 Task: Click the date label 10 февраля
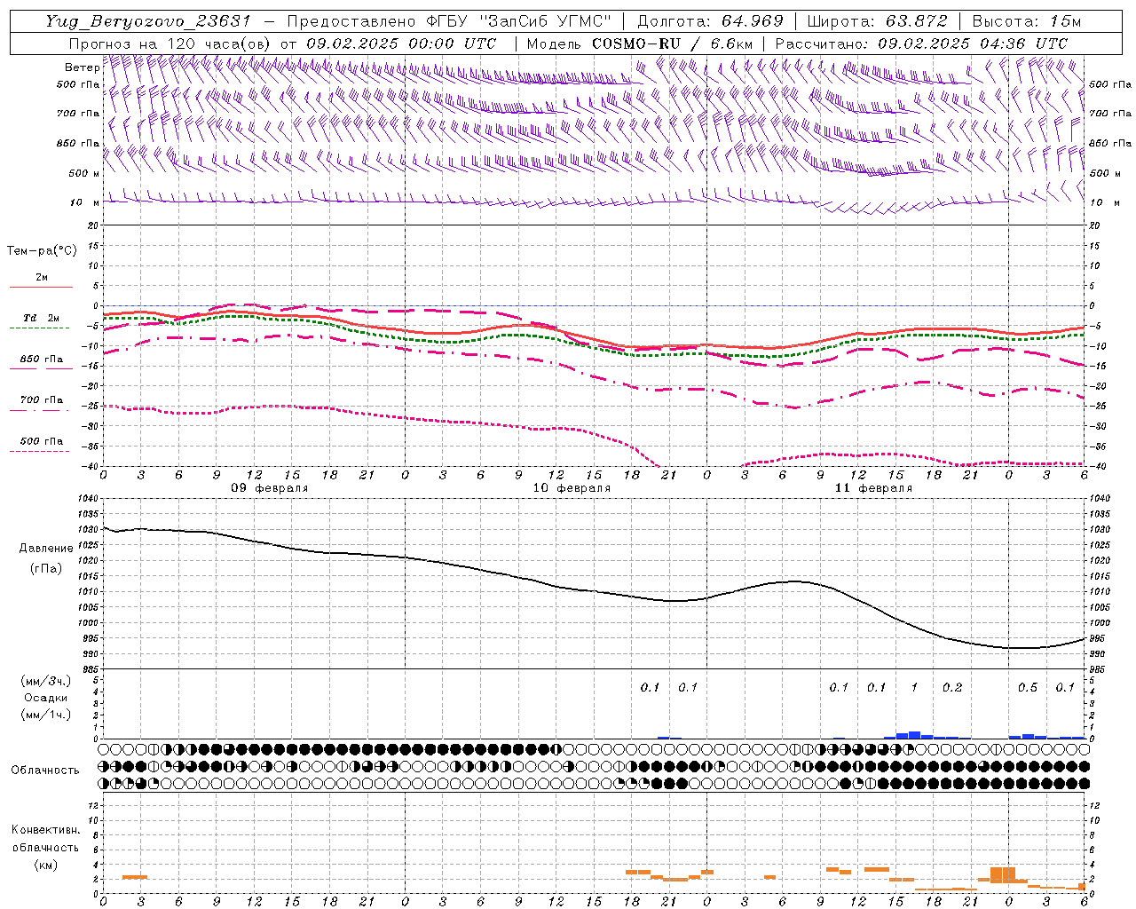coord(572,488)
